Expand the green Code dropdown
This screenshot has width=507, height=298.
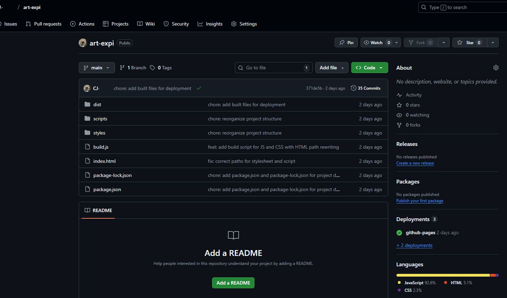click(x=369, y=68)
